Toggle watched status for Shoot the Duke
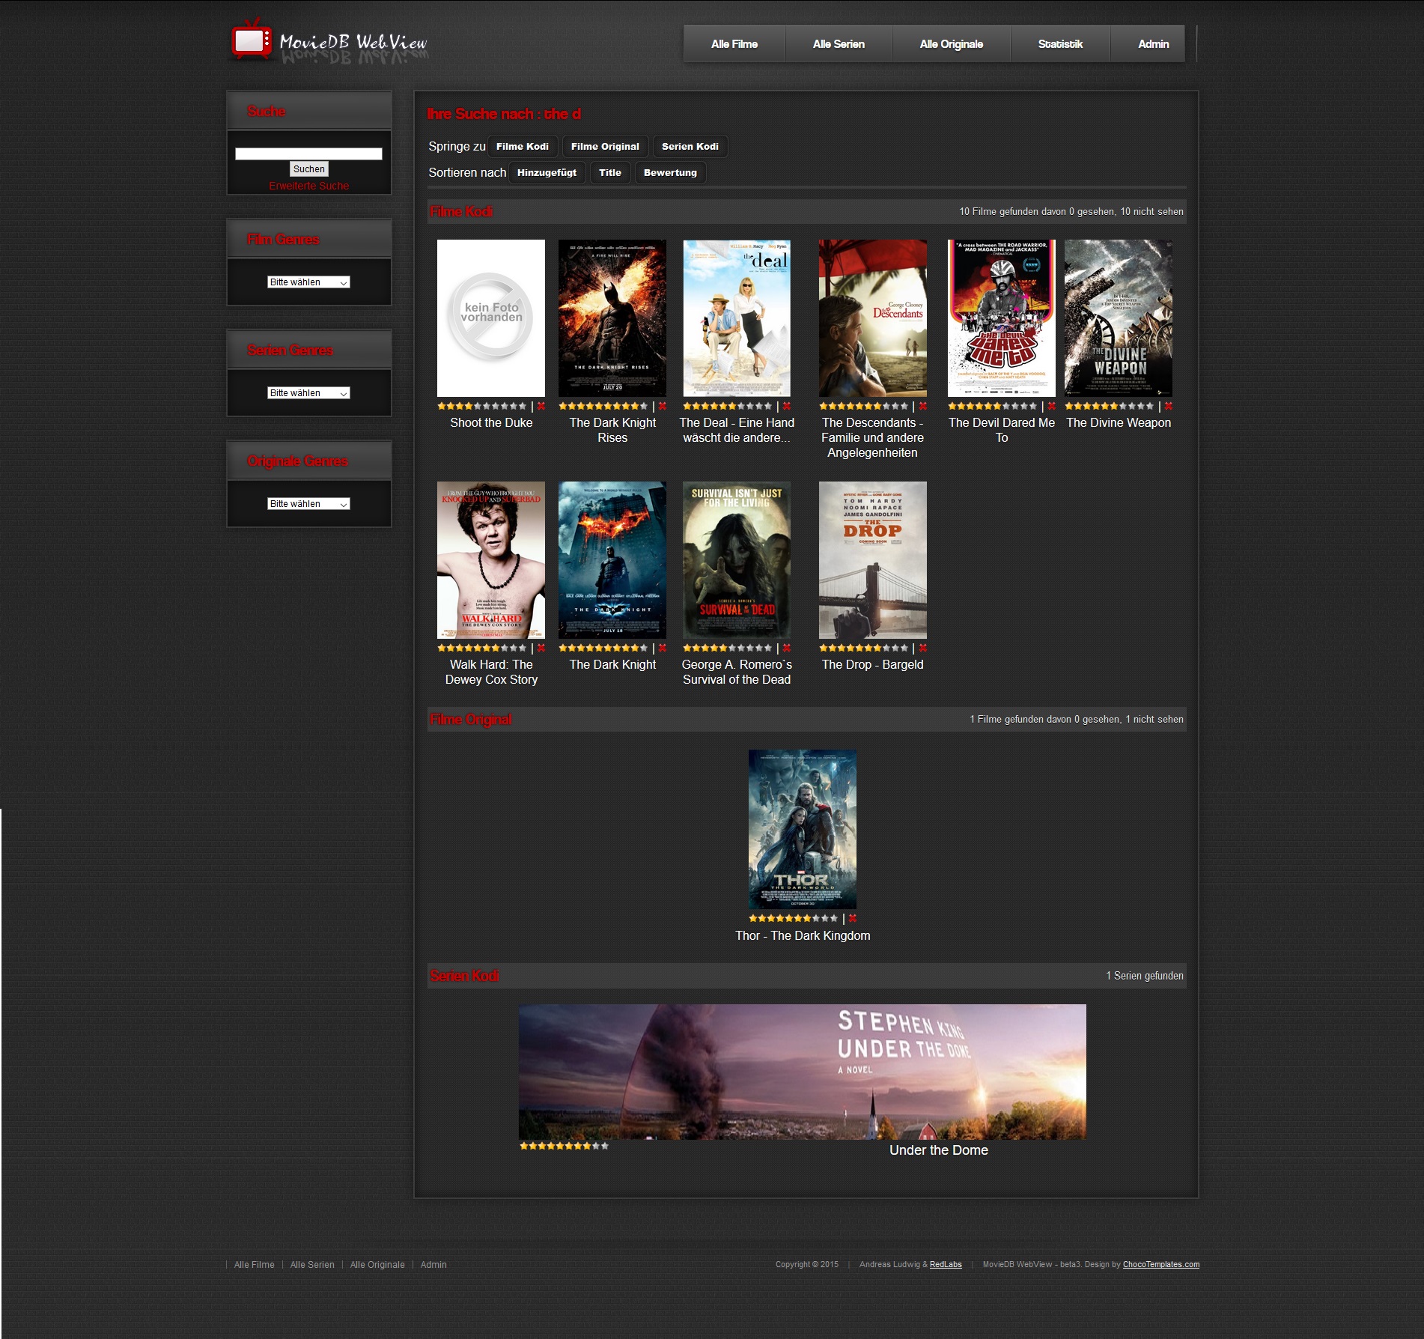This screenshot has width=1424, height=1339. click(541, 407)
